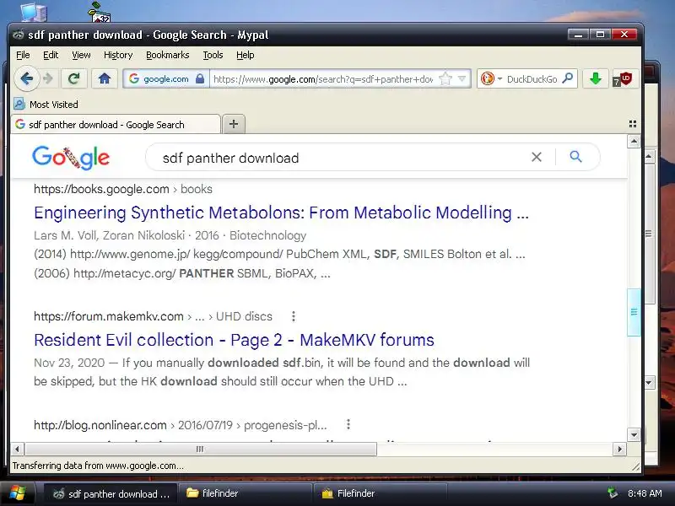The width and height of the screenshot is (675, 506).
Task: Open the Edit menu
Action: tap(51, 55)
